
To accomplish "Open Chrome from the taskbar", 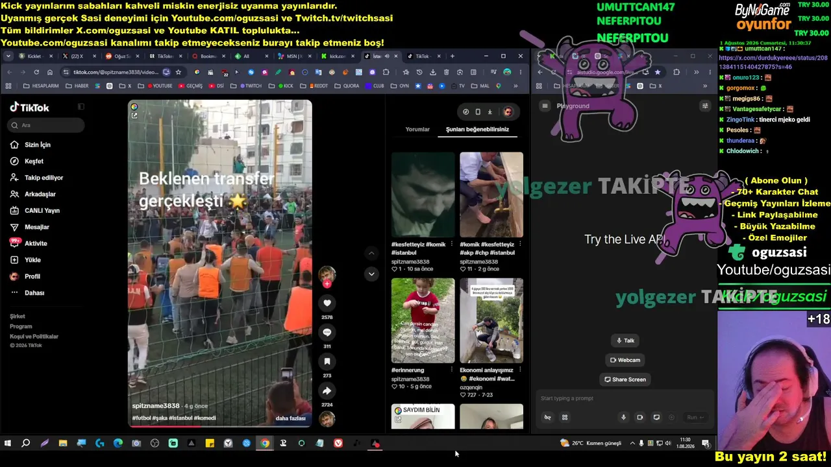I will point(265,444).
